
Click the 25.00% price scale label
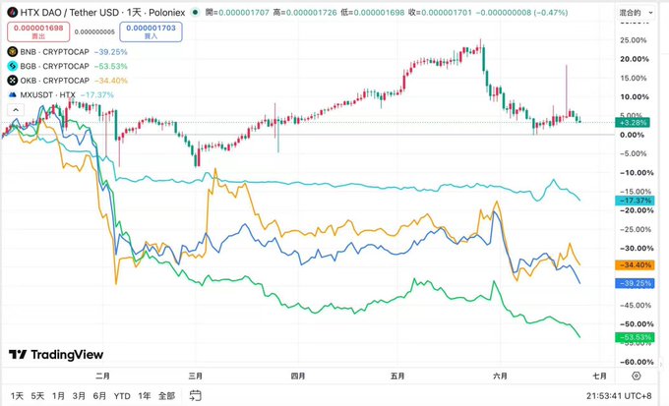pyautogui.click(x=634, y=40)
